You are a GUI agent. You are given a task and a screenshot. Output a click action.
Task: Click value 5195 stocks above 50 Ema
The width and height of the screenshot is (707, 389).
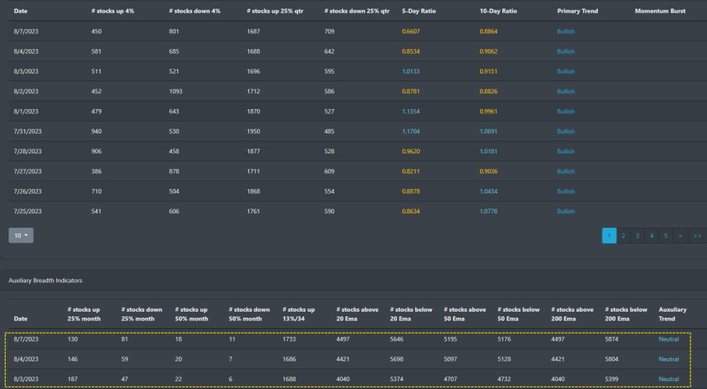tap(451, 339)
